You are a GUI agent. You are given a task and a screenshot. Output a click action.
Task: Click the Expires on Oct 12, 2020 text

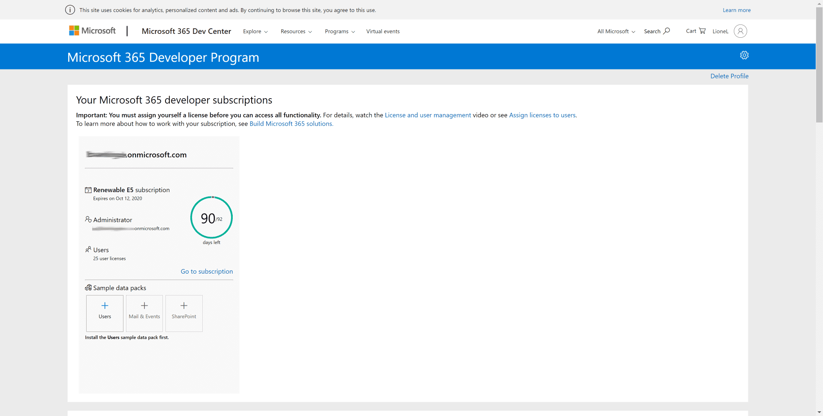click(x=117, y=199)
